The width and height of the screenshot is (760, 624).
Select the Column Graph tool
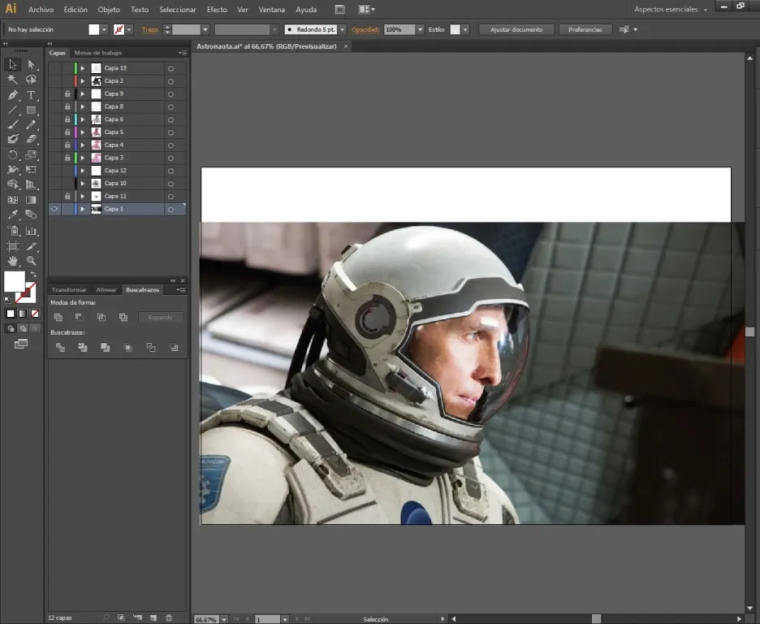tap(31, 231)
